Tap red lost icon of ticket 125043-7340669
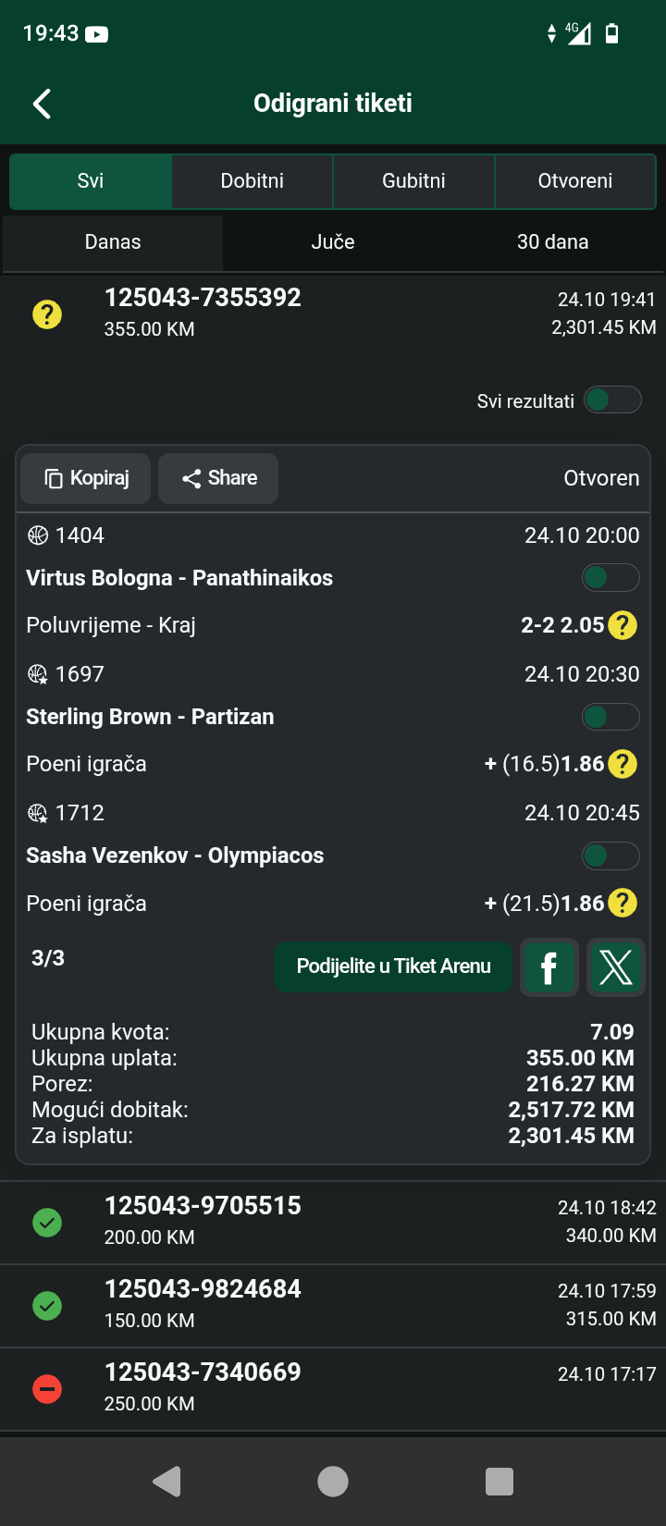Image resolution: width=666 pixels, height=1526 pixels. [47, 1388]
